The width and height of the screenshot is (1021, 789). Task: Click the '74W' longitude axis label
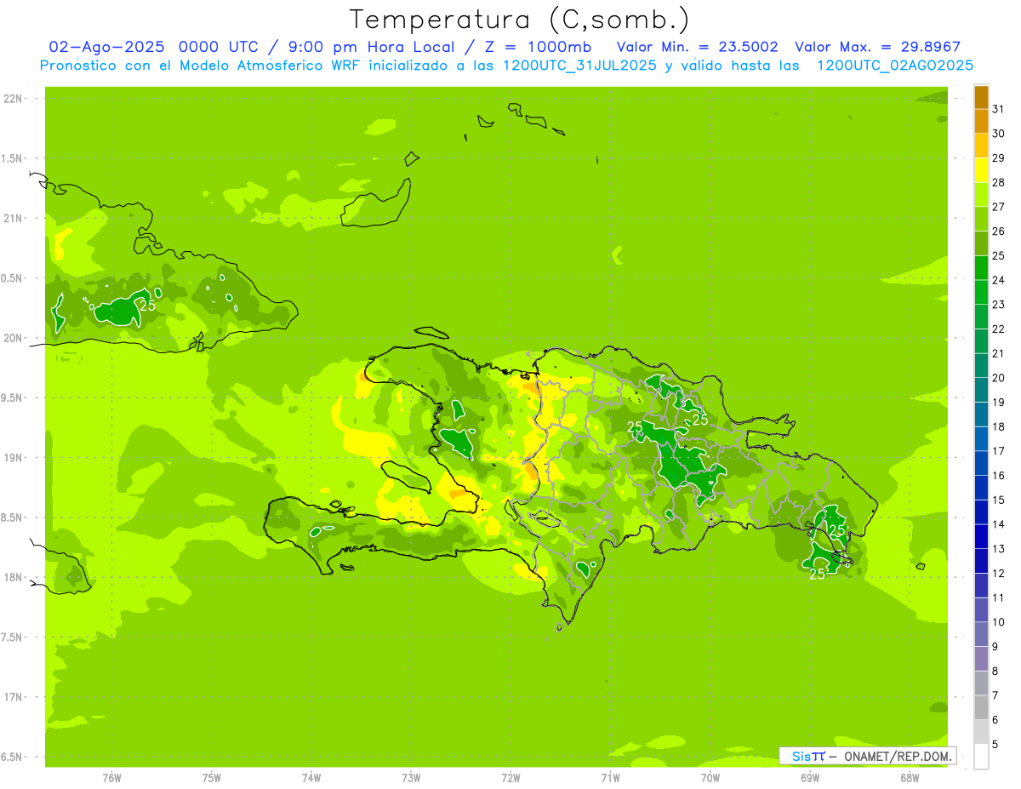click(x=311, y=778)
